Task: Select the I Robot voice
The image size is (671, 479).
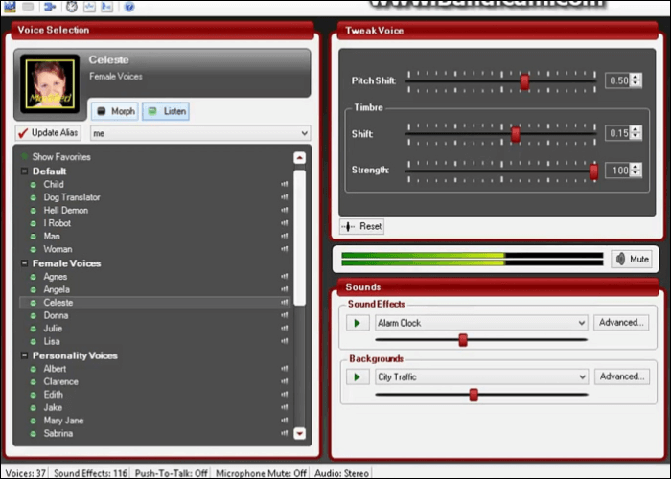Action: tap(155, 223)
